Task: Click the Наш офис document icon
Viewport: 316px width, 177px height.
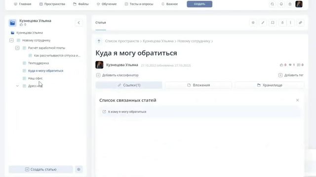Action: point(24,78)
